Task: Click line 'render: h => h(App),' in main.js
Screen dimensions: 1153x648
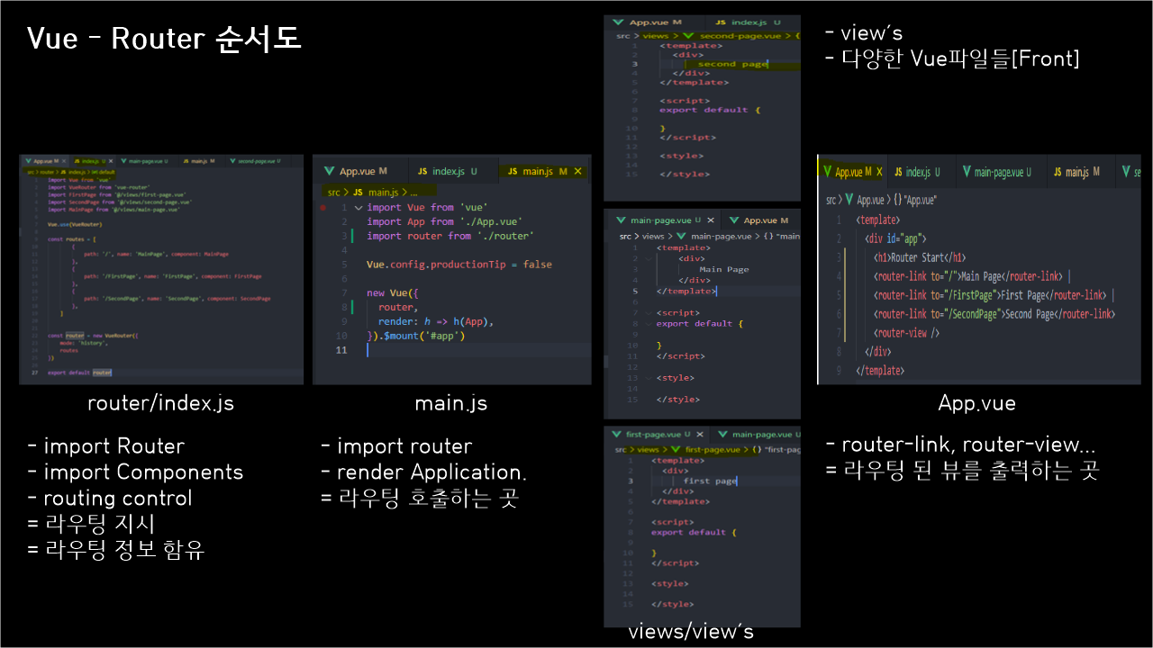Action: [x=437, y=321]
